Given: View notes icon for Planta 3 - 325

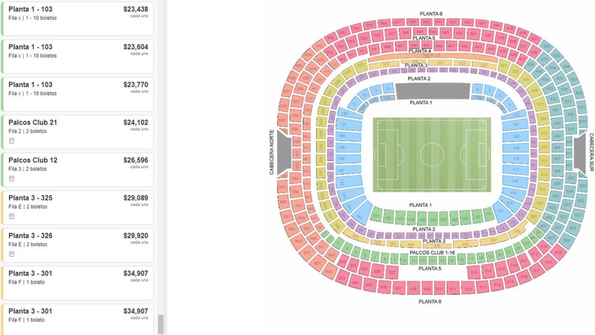Looking at the screenshot, I should [x=12, y=216].
